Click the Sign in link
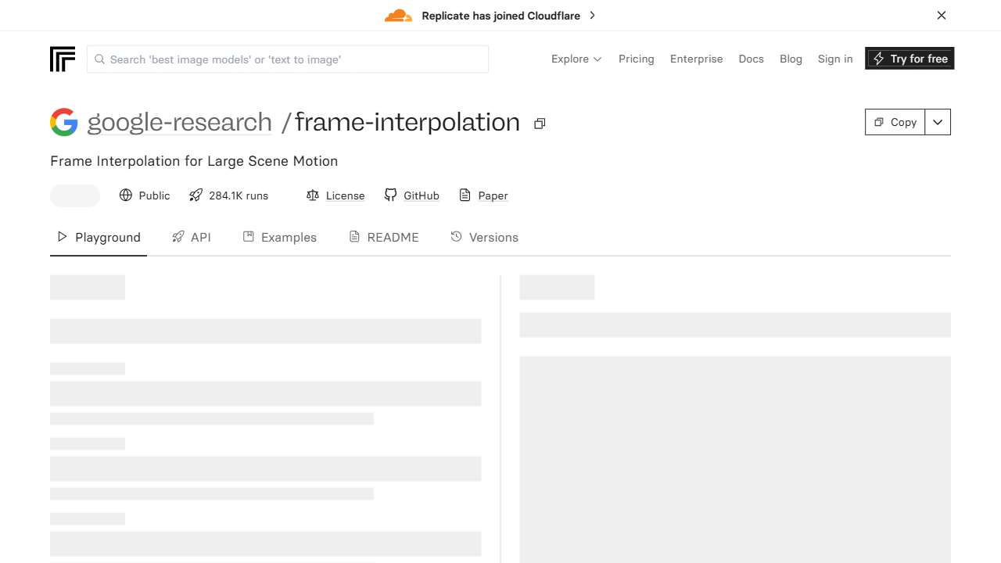1001x563 pixels. pos(835,59)
